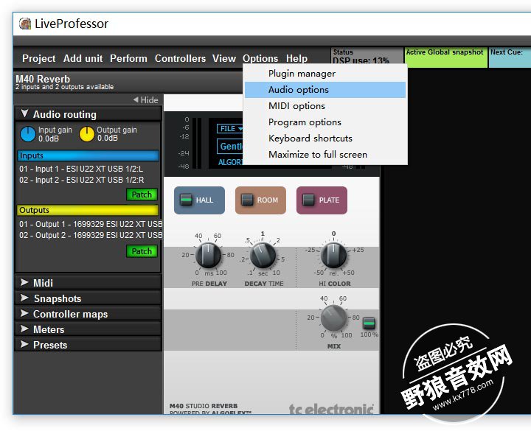
Task: Open the Project menu
Action: click(38, 58)
